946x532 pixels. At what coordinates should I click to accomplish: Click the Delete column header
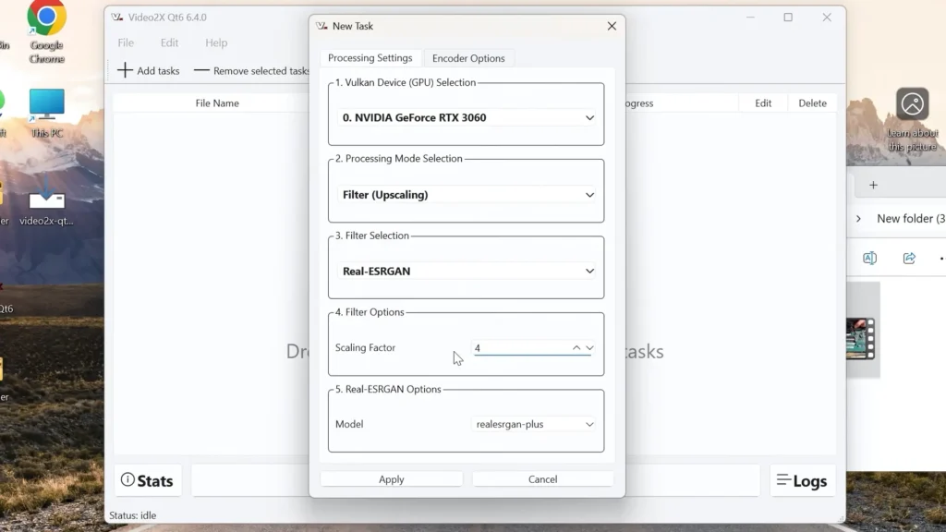click(x=812, y=103)
